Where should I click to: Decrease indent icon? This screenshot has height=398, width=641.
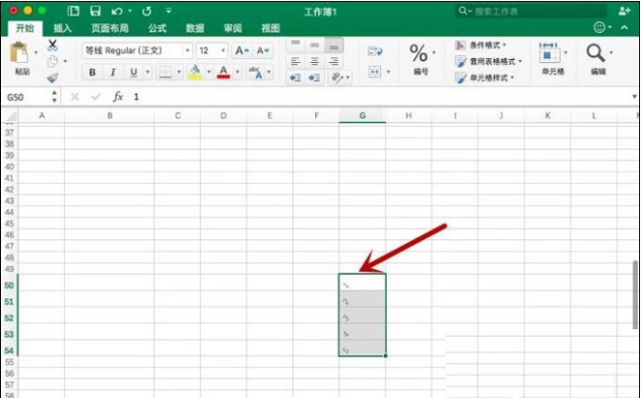[295, 77]
